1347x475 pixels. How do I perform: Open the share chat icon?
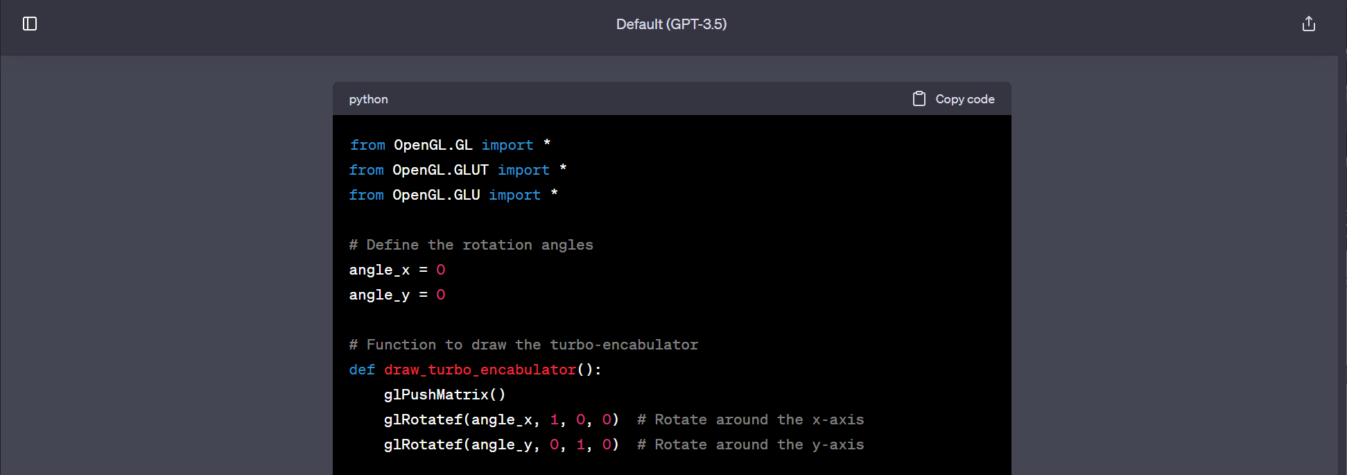click(x=1309, y=24)
